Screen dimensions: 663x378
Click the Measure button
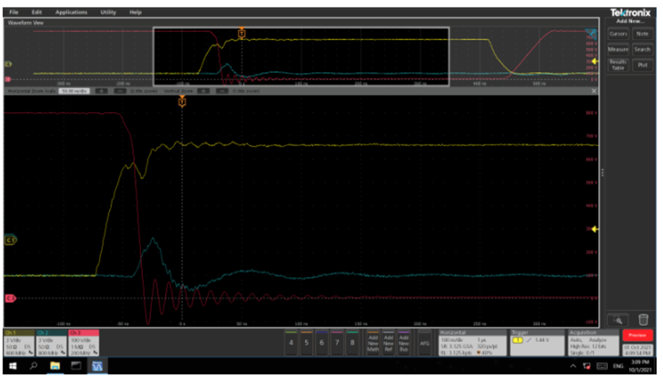click(618, 50)
